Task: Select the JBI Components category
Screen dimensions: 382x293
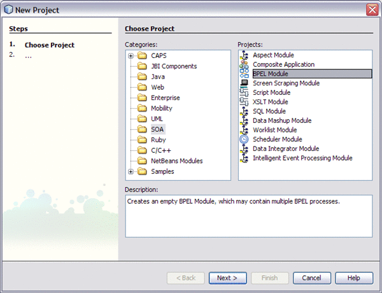Action: point(174,66)
